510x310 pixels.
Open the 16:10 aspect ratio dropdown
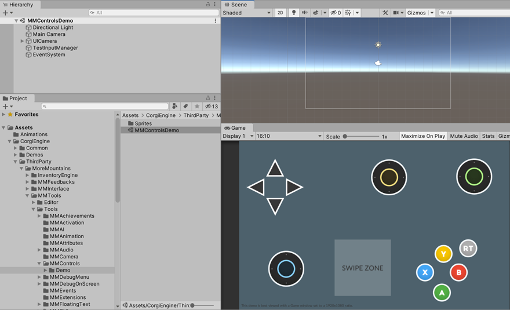click(x=289, y=136)
